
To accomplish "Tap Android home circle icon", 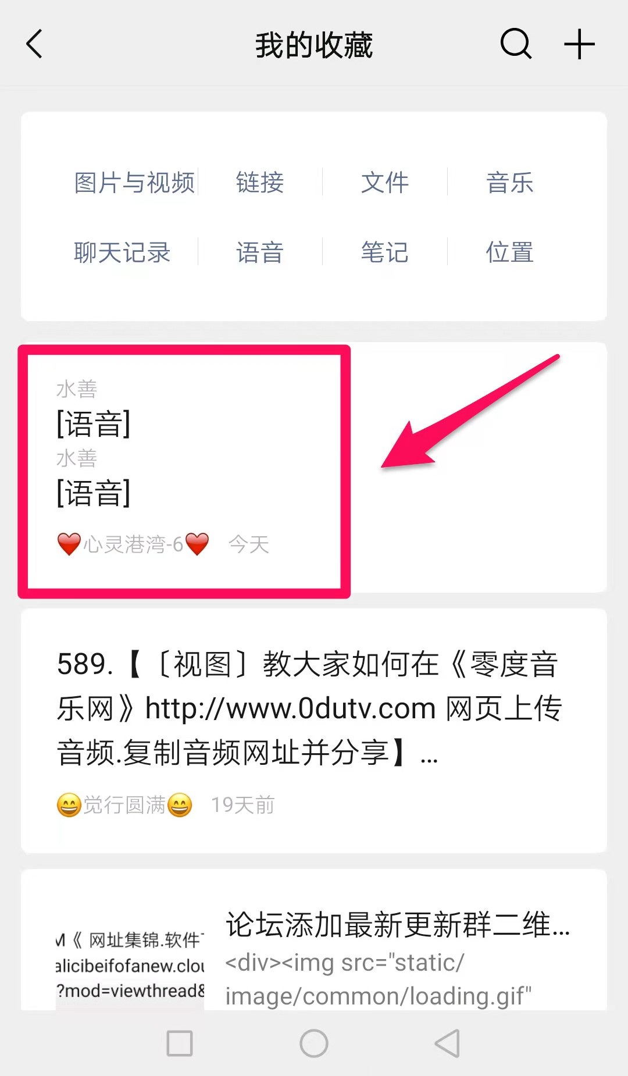I will [314, 1043].
